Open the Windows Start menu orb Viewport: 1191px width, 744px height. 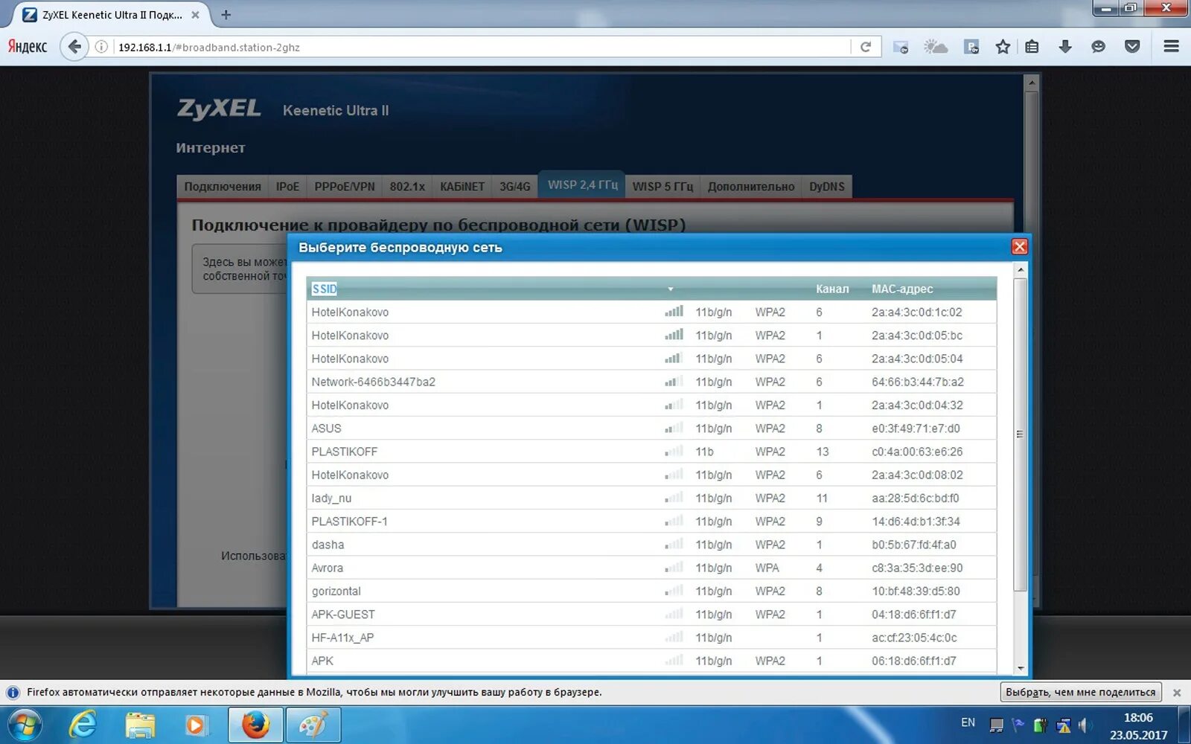point(25,724)
